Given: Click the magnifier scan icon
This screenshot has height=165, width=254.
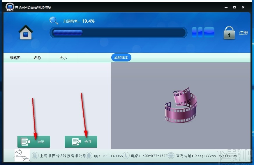Looking at the screenshot, I should point(54,21).
